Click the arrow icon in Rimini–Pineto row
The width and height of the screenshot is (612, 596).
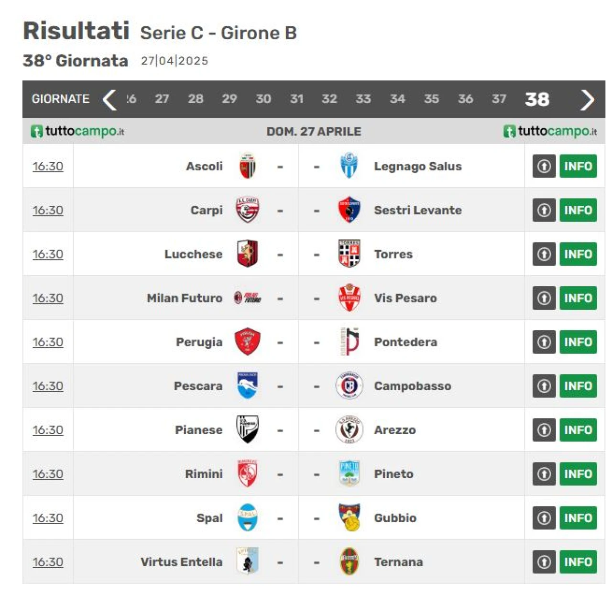(x=544, y=474)
